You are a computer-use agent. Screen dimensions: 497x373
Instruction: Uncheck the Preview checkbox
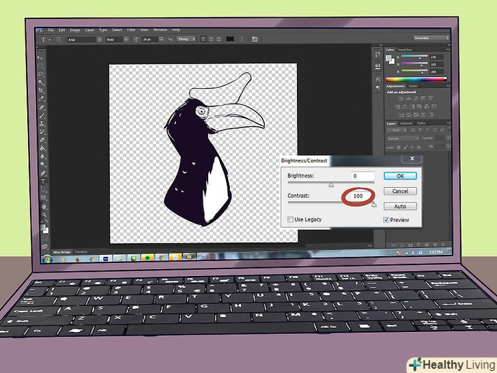pyautogui.click(x=386, y=220)
